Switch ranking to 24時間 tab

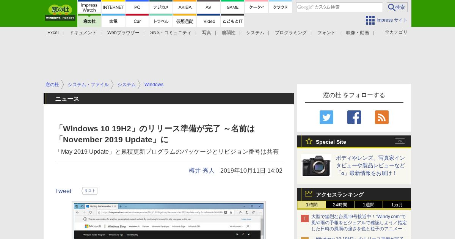coord(340,205)
